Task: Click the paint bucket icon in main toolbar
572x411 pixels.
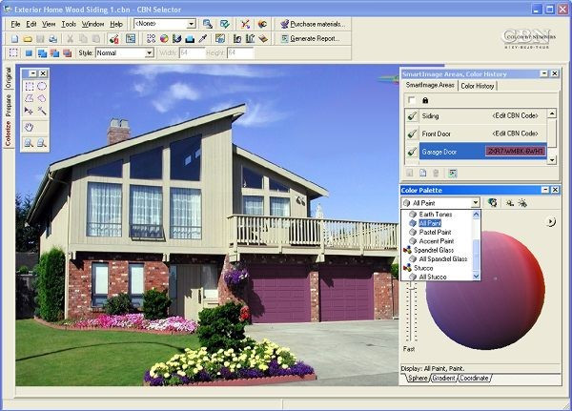Action: 113,39
